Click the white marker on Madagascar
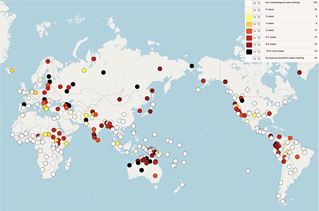This screenshot has height=211, width=319. coord(68,164)
